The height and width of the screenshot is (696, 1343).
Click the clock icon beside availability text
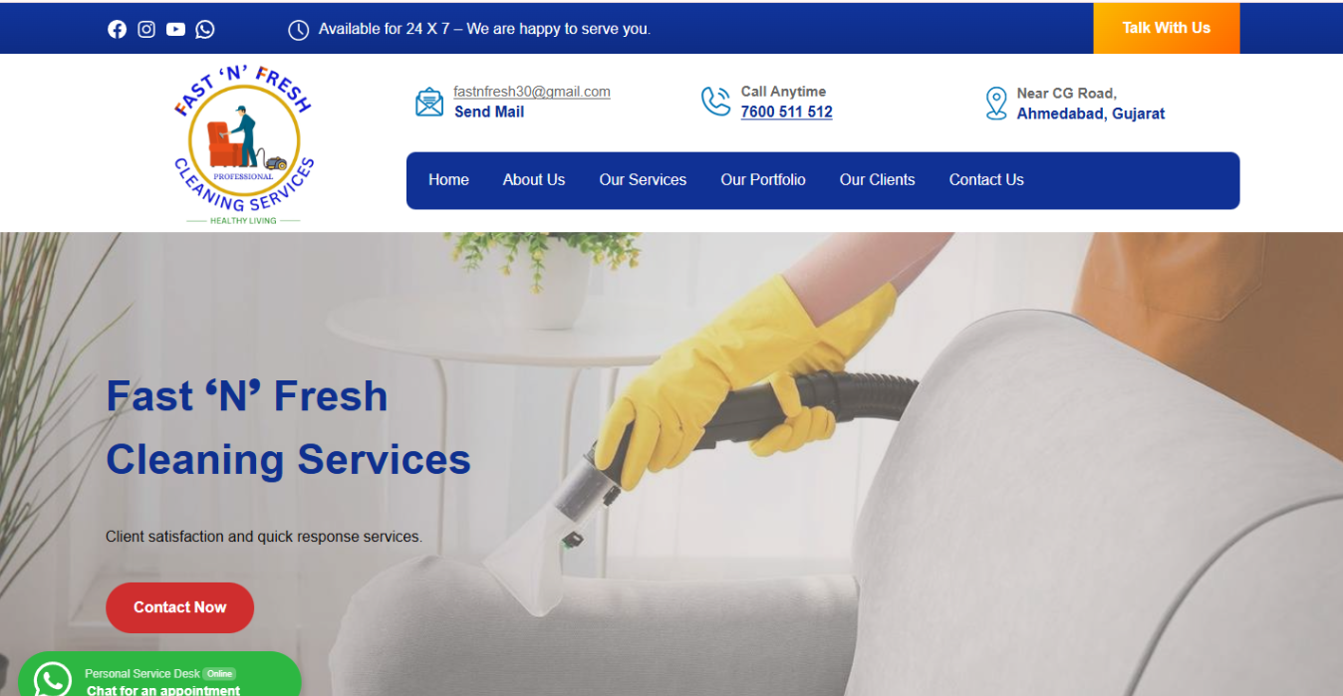click(x=299, y=30)
